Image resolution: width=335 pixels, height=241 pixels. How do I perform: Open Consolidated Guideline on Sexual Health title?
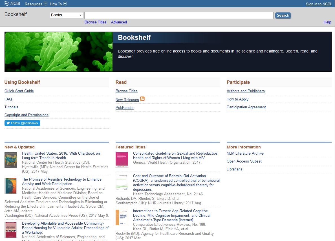tap(175, 155)
